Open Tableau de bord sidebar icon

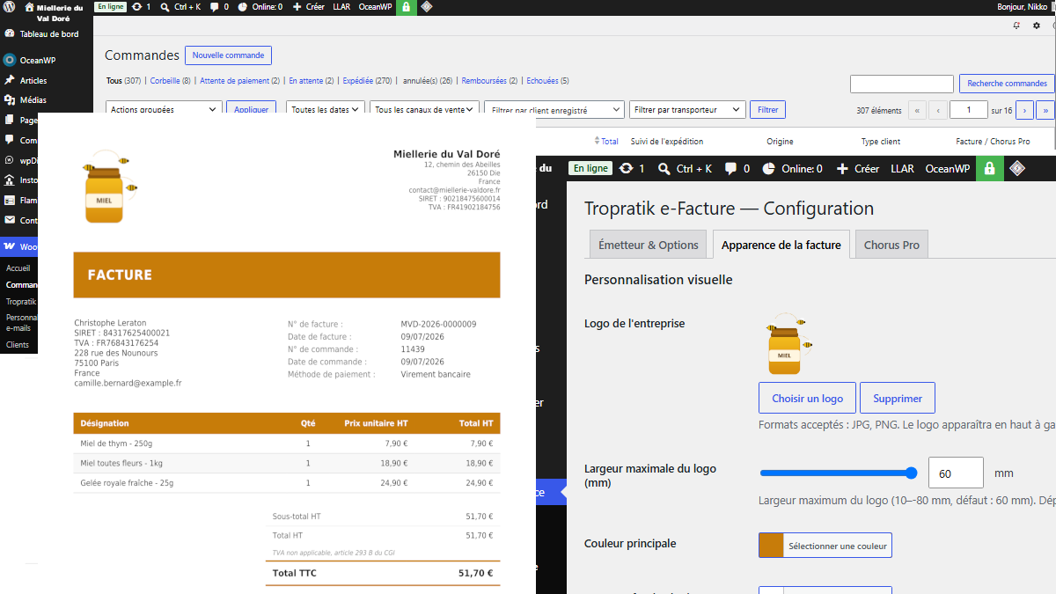10,34
